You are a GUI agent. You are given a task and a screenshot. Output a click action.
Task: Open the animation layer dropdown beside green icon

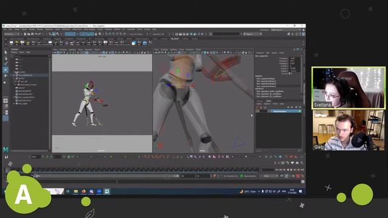tap(250, 176)
